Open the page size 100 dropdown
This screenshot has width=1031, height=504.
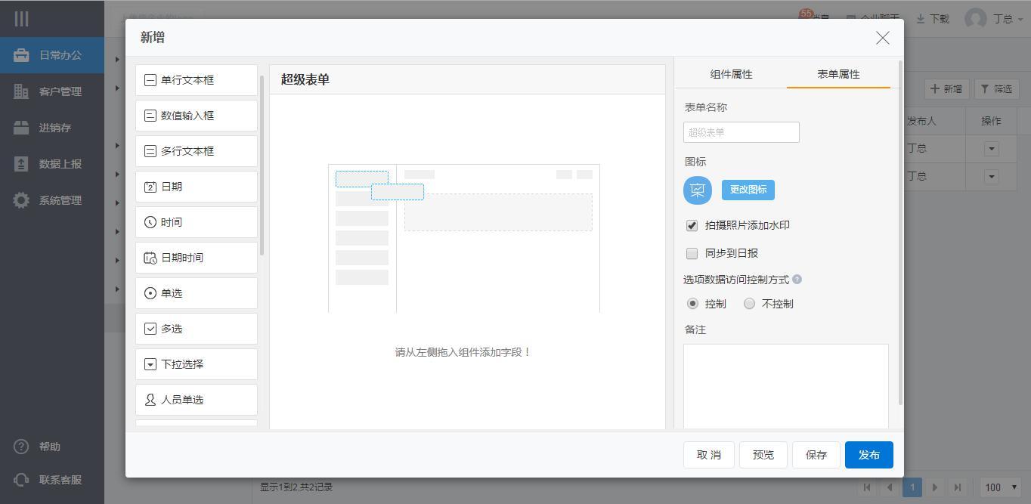click(1000, 487)
